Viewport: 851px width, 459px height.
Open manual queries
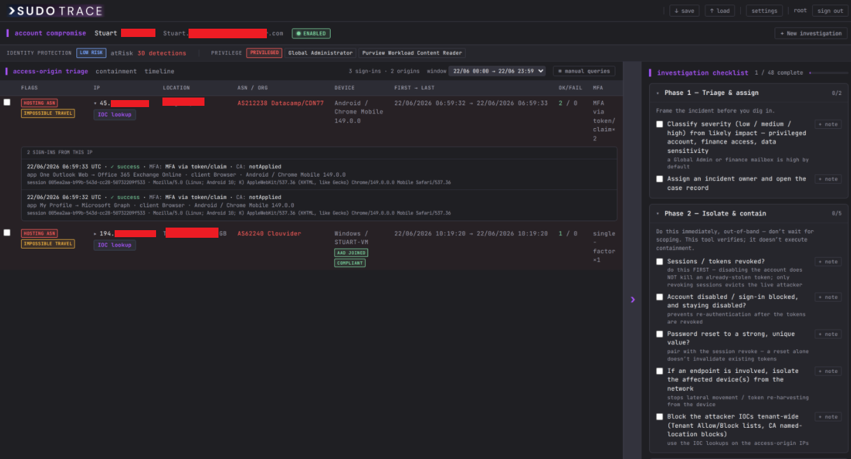pyautogui.click(x=583, y=71)
